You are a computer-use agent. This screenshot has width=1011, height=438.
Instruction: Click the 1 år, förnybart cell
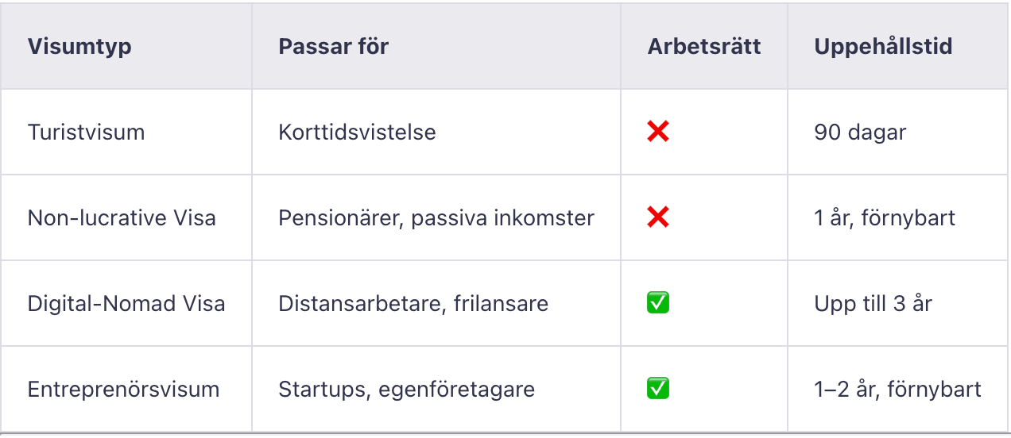[885, 217]
